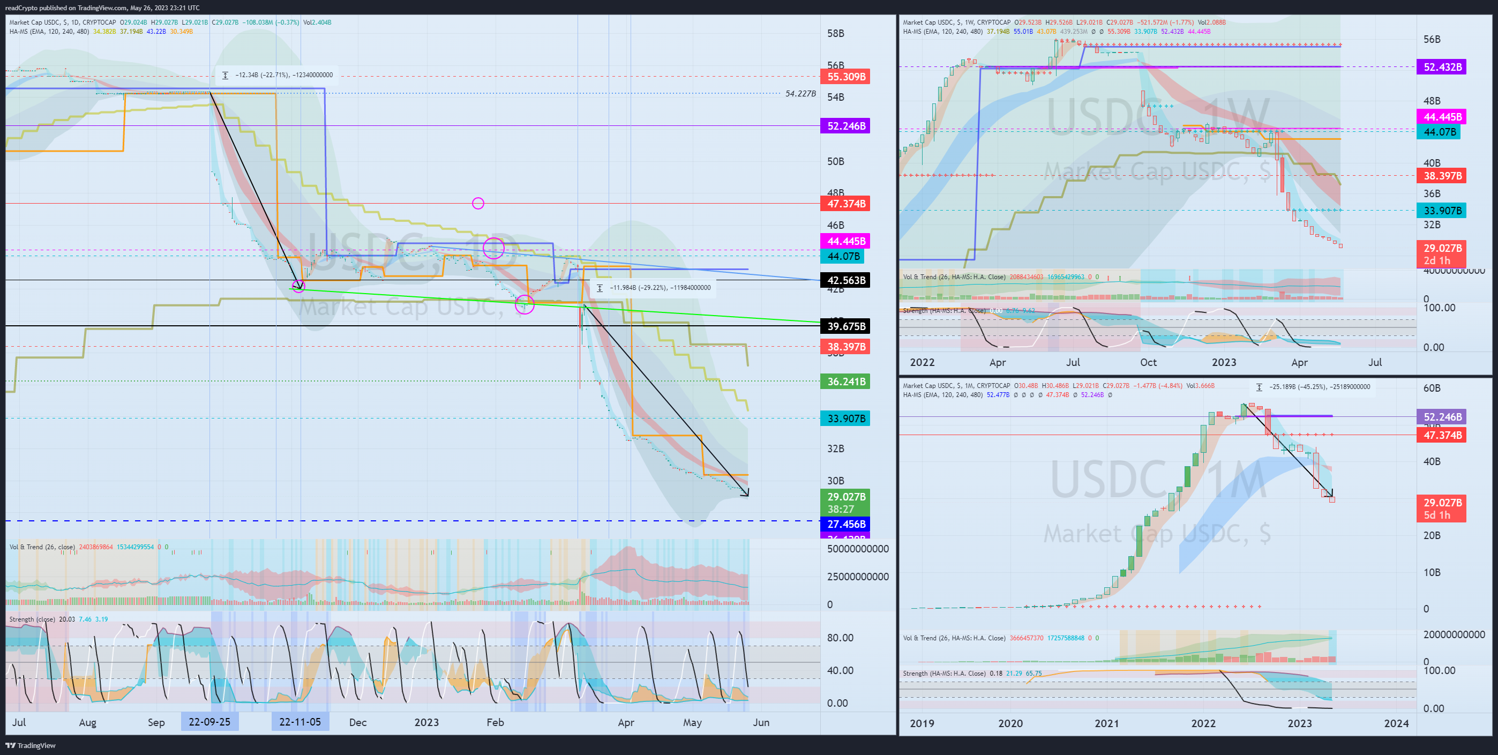Image resolution: width=1498 pixels, height=755 pixels.
Task: Click the -12.34B (-22.71%) measurement label
Action: (x=278, y=75)
